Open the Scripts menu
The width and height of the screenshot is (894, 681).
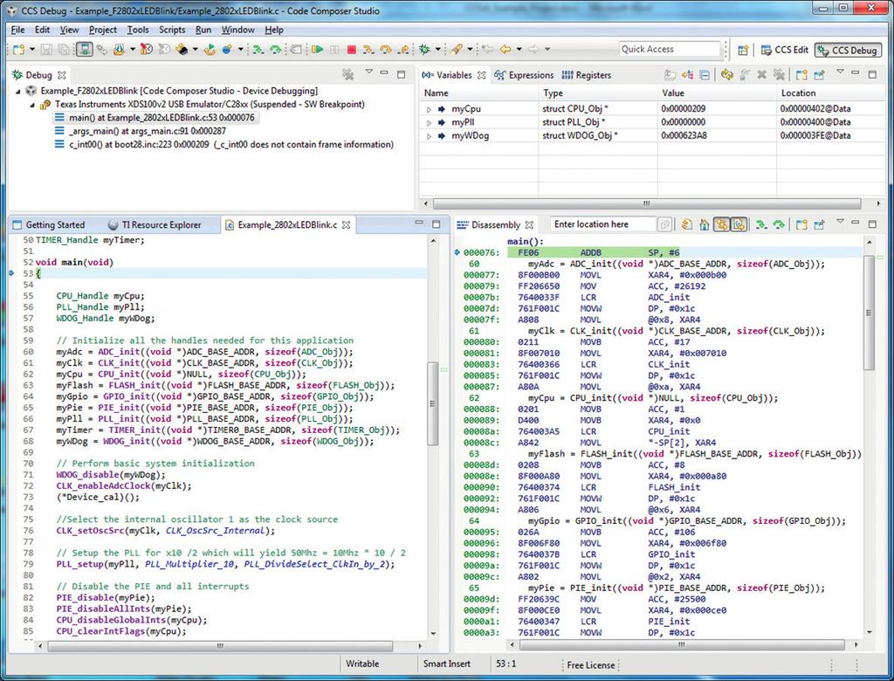[x=172, y=30]
